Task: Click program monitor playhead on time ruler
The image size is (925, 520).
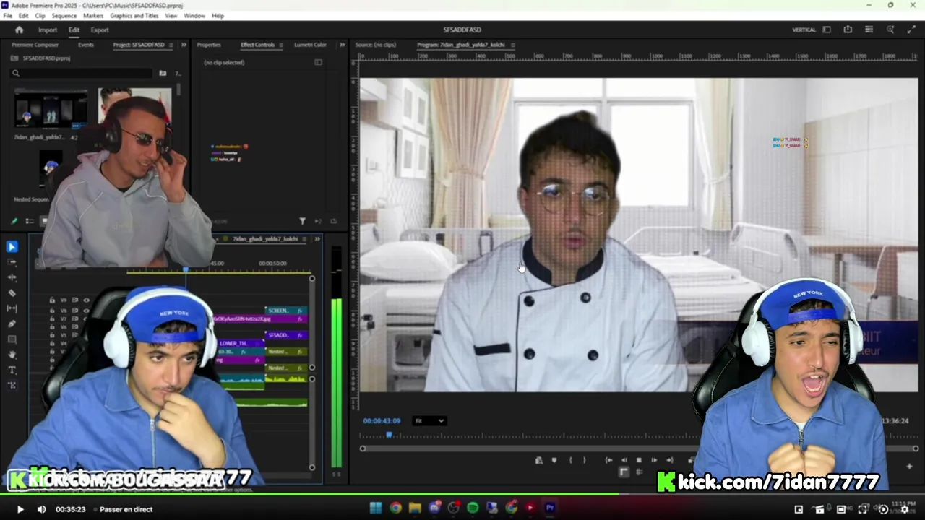Action: 389,434
